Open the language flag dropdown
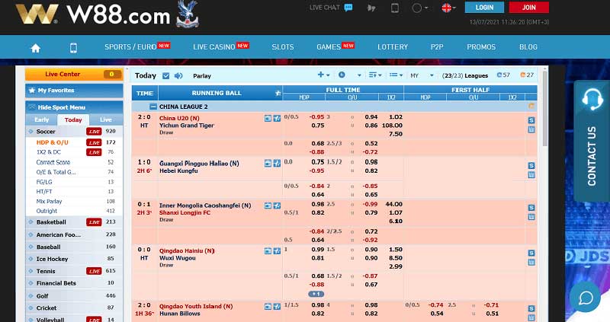Image resolution: width=610 pixels, height=322 pixels. [448, 8]
